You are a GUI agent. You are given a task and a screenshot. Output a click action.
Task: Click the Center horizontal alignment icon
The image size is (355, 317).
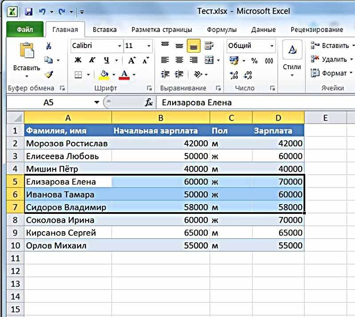point(180,60)
